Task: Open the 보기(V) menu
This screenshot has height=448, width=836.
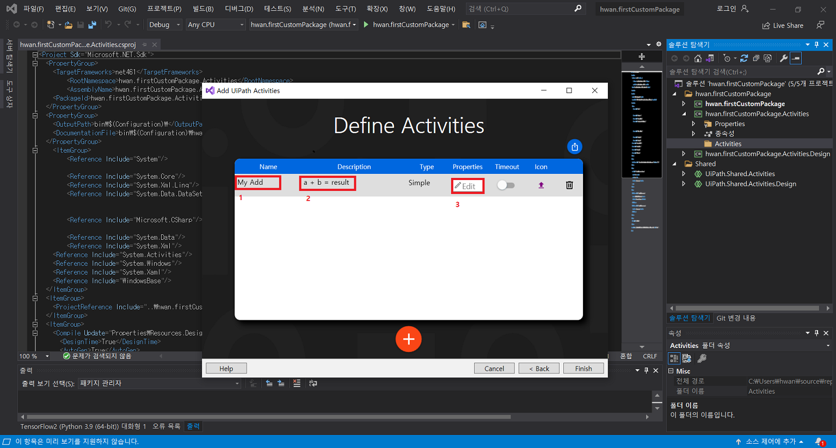Action: 97,9
